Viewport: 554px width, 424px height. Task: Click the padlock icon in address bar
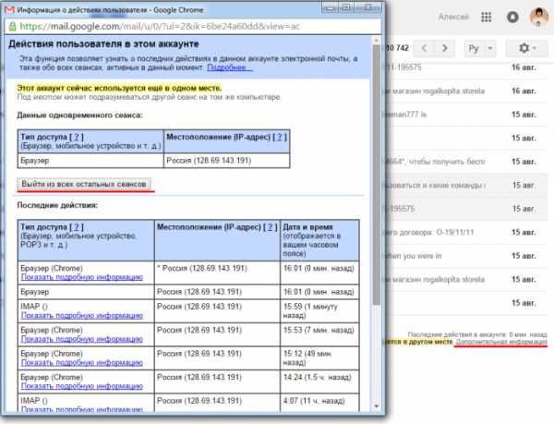[x=13, y=27]
